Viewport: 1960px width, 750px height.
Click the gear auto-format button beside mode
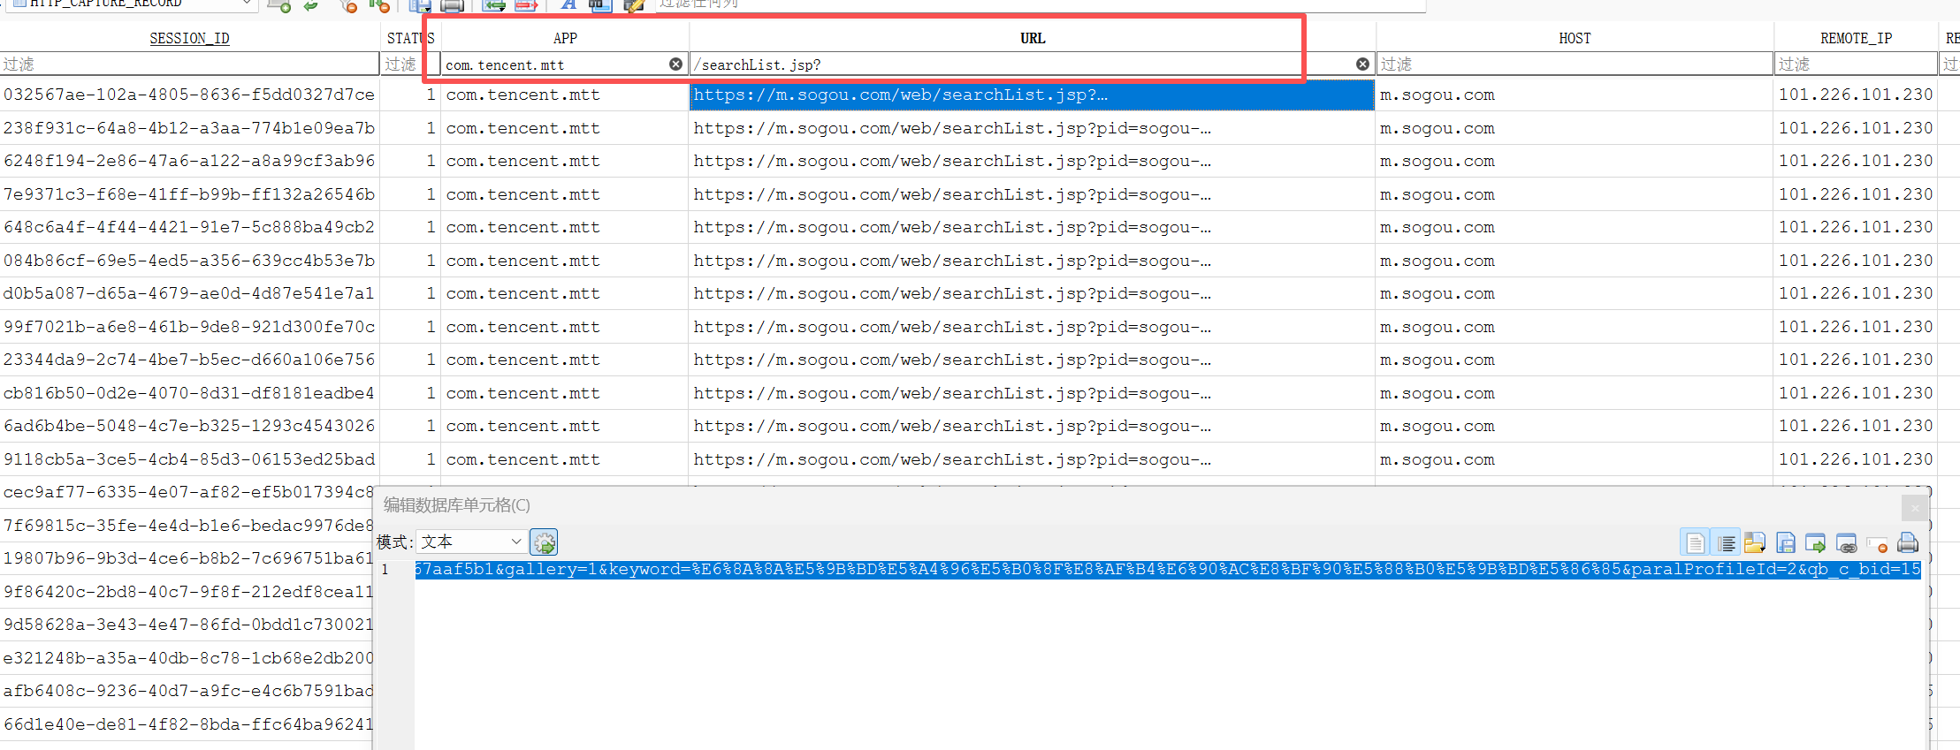coord(545,542)
